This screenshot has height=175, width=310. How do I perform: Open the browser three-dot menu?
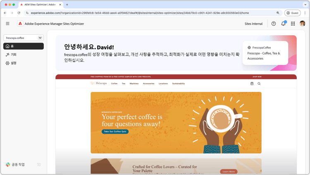[305, 13]
